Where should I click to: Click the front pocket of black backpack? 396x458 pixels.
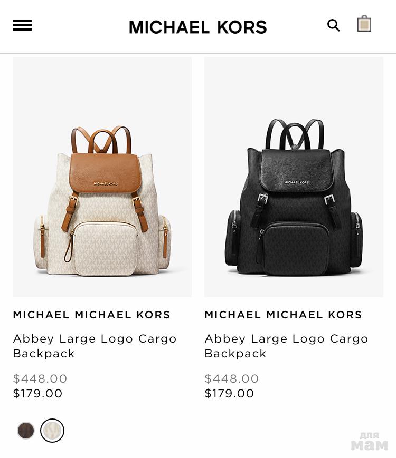[x=295, y=248]
